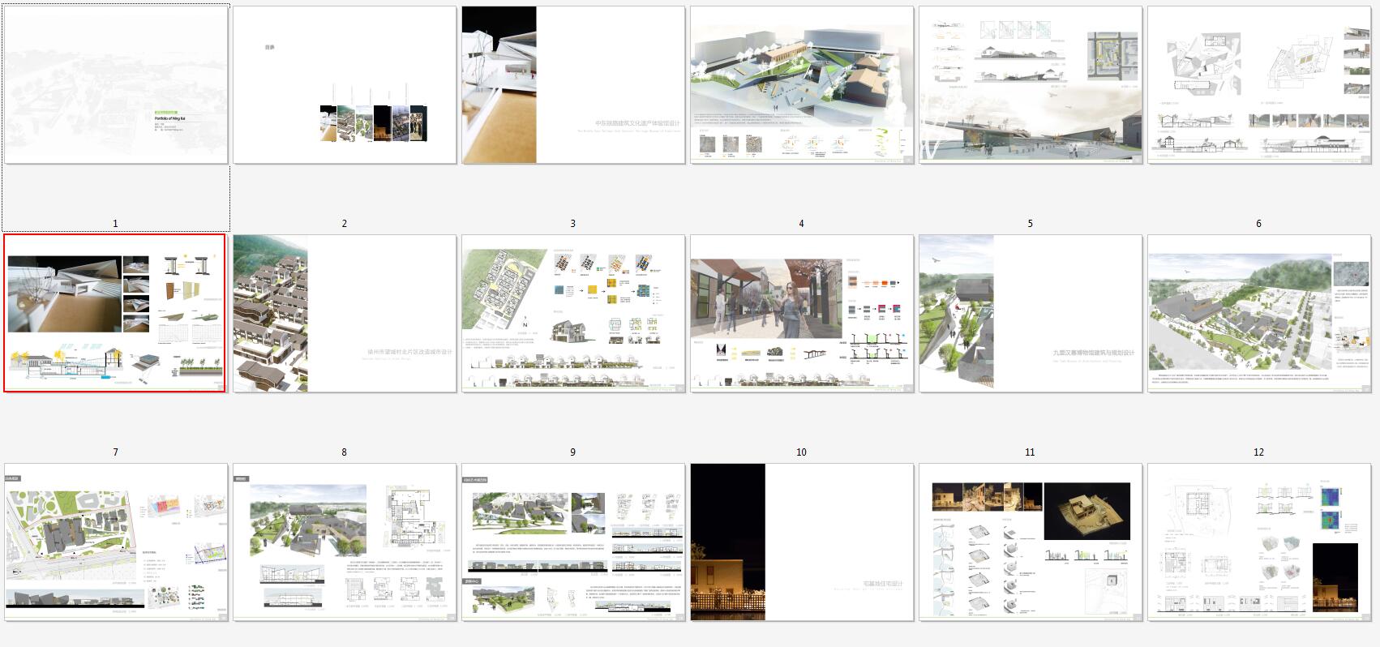
Task: Click the page number label '1'
Action: 115,223
